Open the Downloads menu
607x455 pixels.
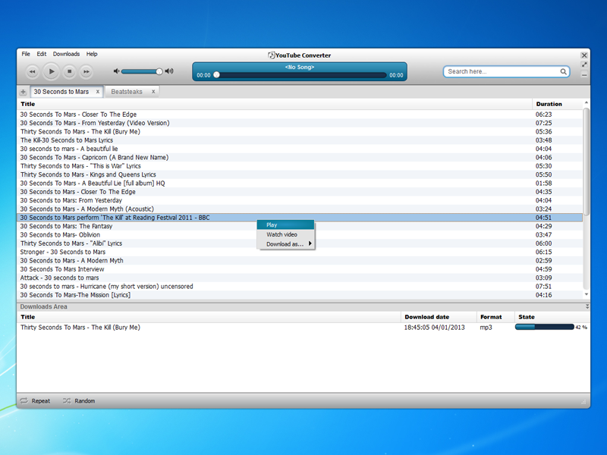click(x=66, y=54)
